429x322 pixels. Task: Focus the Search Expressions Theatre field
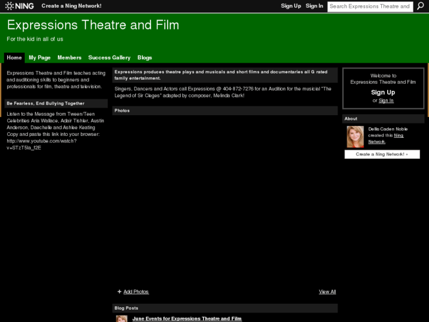[370, 6]
